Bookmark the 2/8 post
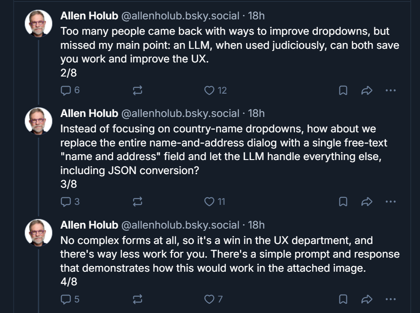This screenshot has height=313, width=420. (x=343, y=91)
